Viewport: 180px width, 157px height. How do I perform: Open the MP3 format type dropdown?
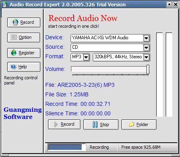tap(86, 57)
